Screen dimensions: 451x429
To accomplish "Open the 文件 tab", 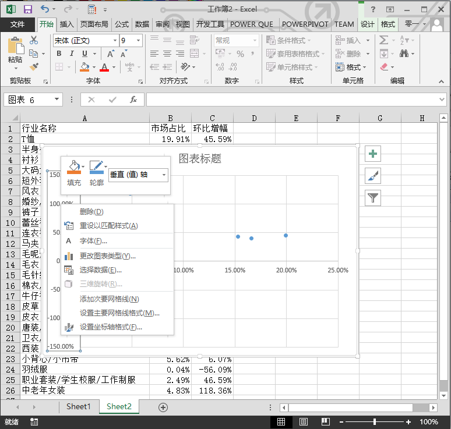I will [17, 24].
